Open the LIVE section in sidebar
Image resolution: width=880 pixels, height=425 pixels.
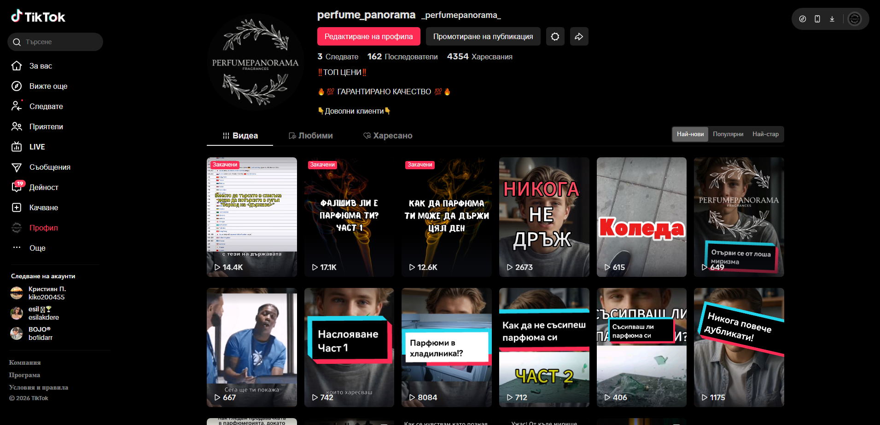click(x=37, y=147)
